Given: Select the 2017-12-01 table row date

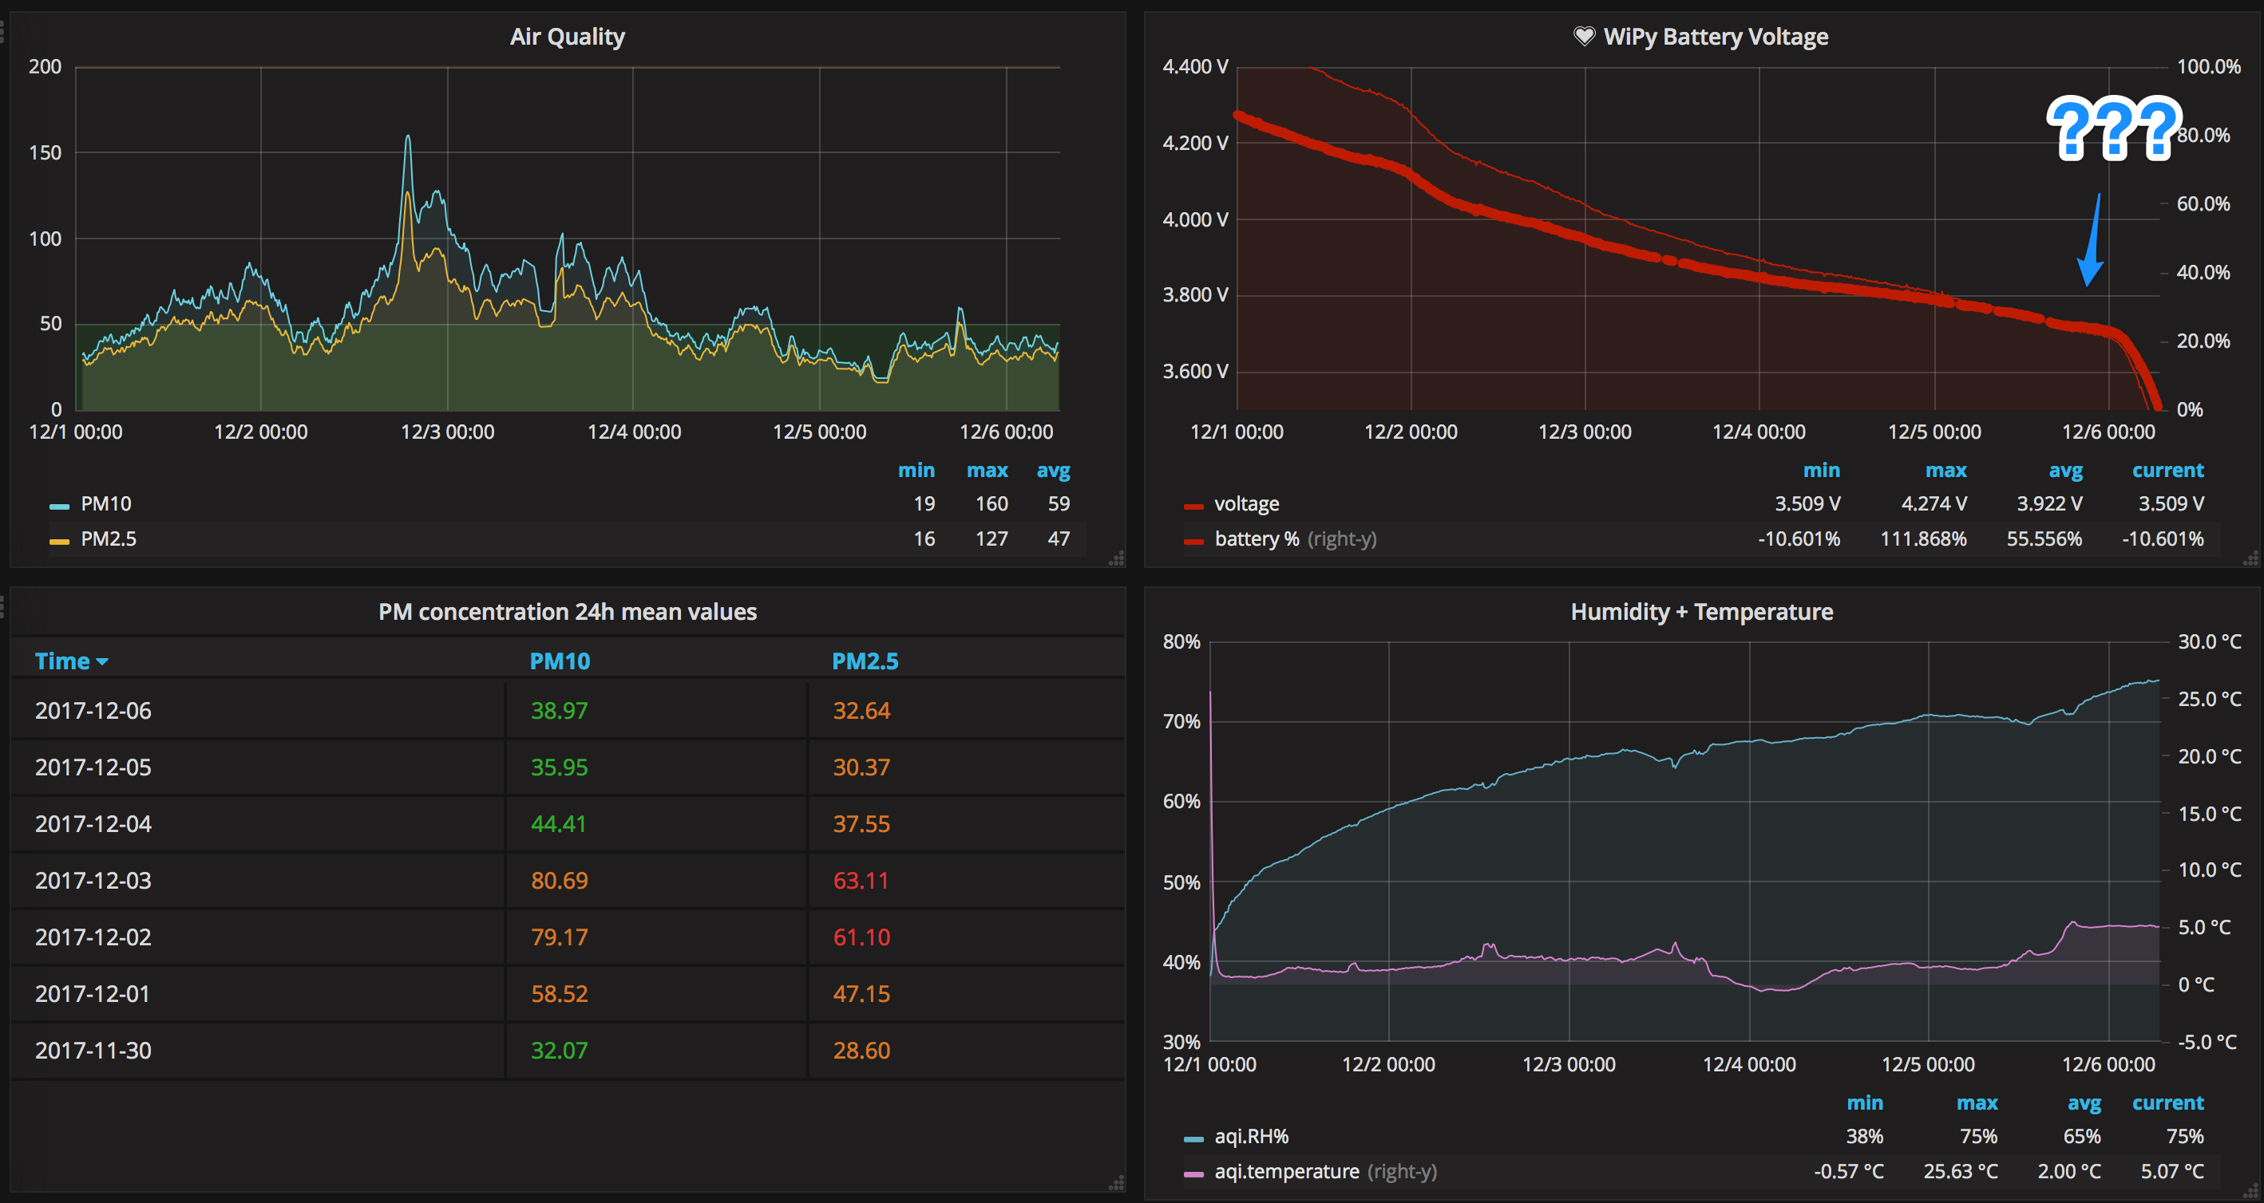Looking at the screenshot, I should pos(93,994).
